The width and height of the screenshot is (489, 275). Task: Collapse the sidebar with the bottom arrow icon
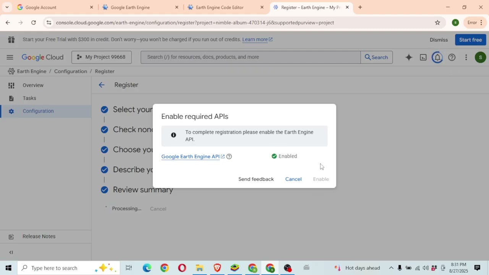pyautogui.click(x=11, y=252)
